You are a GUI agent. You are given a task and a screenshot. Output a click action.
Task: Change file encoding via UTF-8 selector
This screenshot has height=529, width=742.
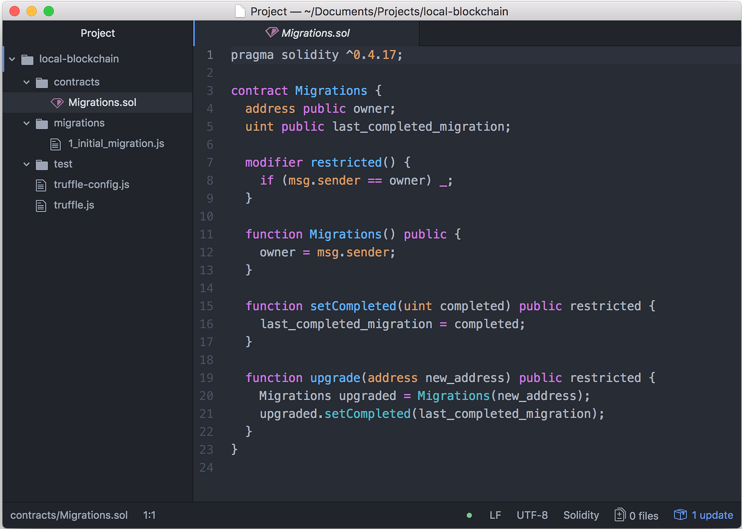[x=532, y=515]
